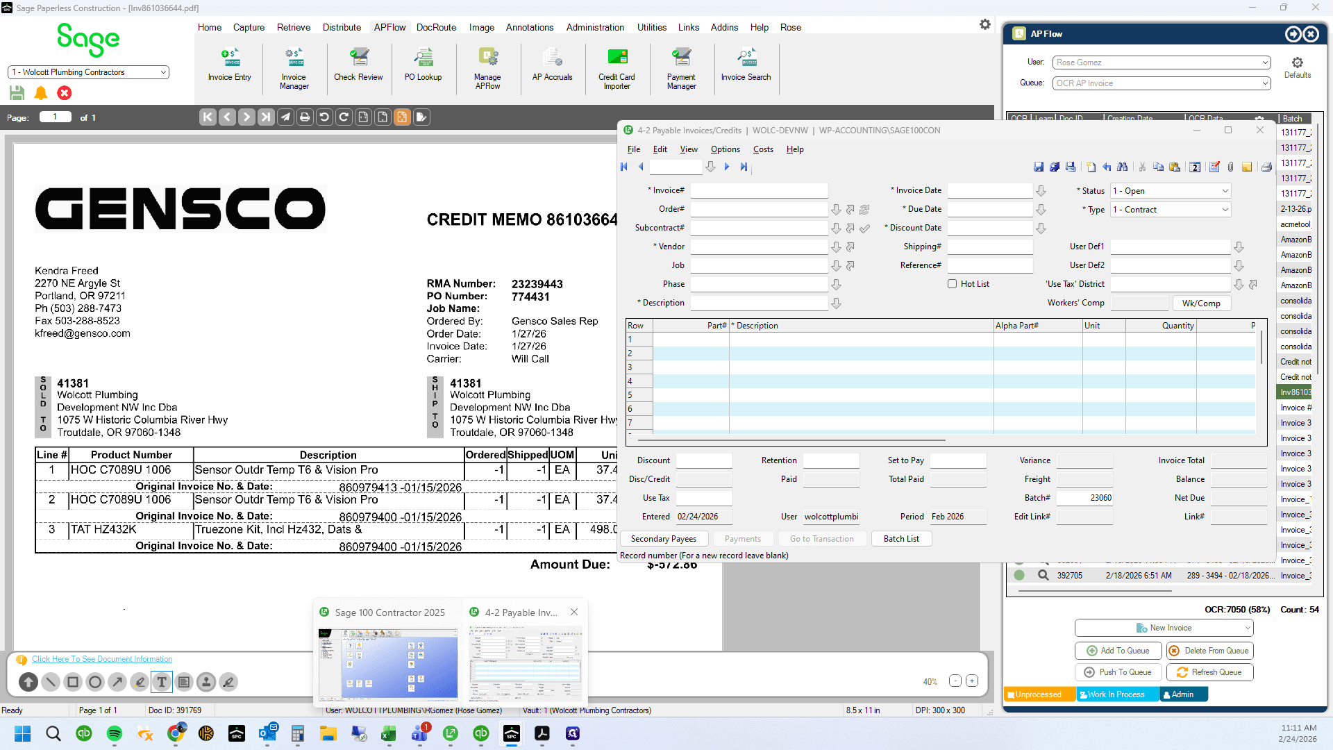The image size is (1333, 750).
Task: Launch the Credit Card Importer
Action: pos(617,69)
